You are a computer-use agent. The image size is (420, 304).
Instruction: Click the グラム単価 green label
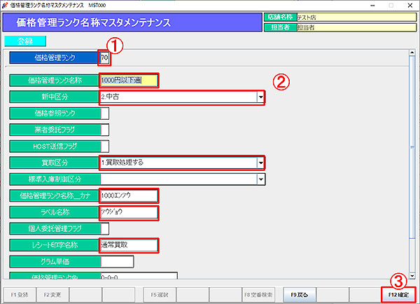[55, 262]
